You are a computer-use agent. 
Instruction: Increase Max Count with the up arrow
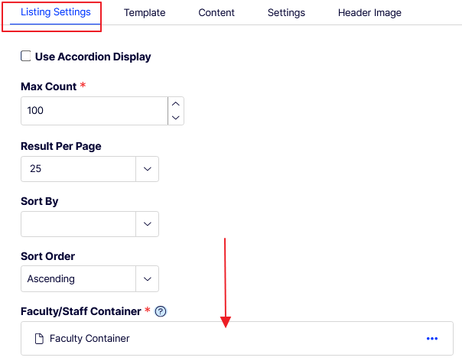tap(176, 103)
